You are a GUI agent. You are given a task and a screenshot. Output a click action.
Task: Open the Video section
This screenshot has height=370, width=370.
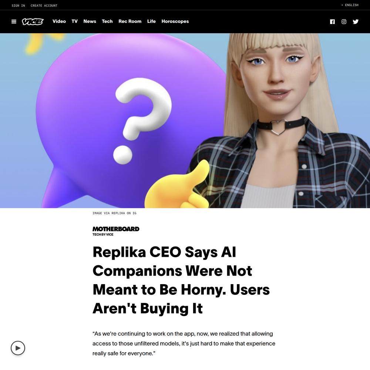click(59, 21)
